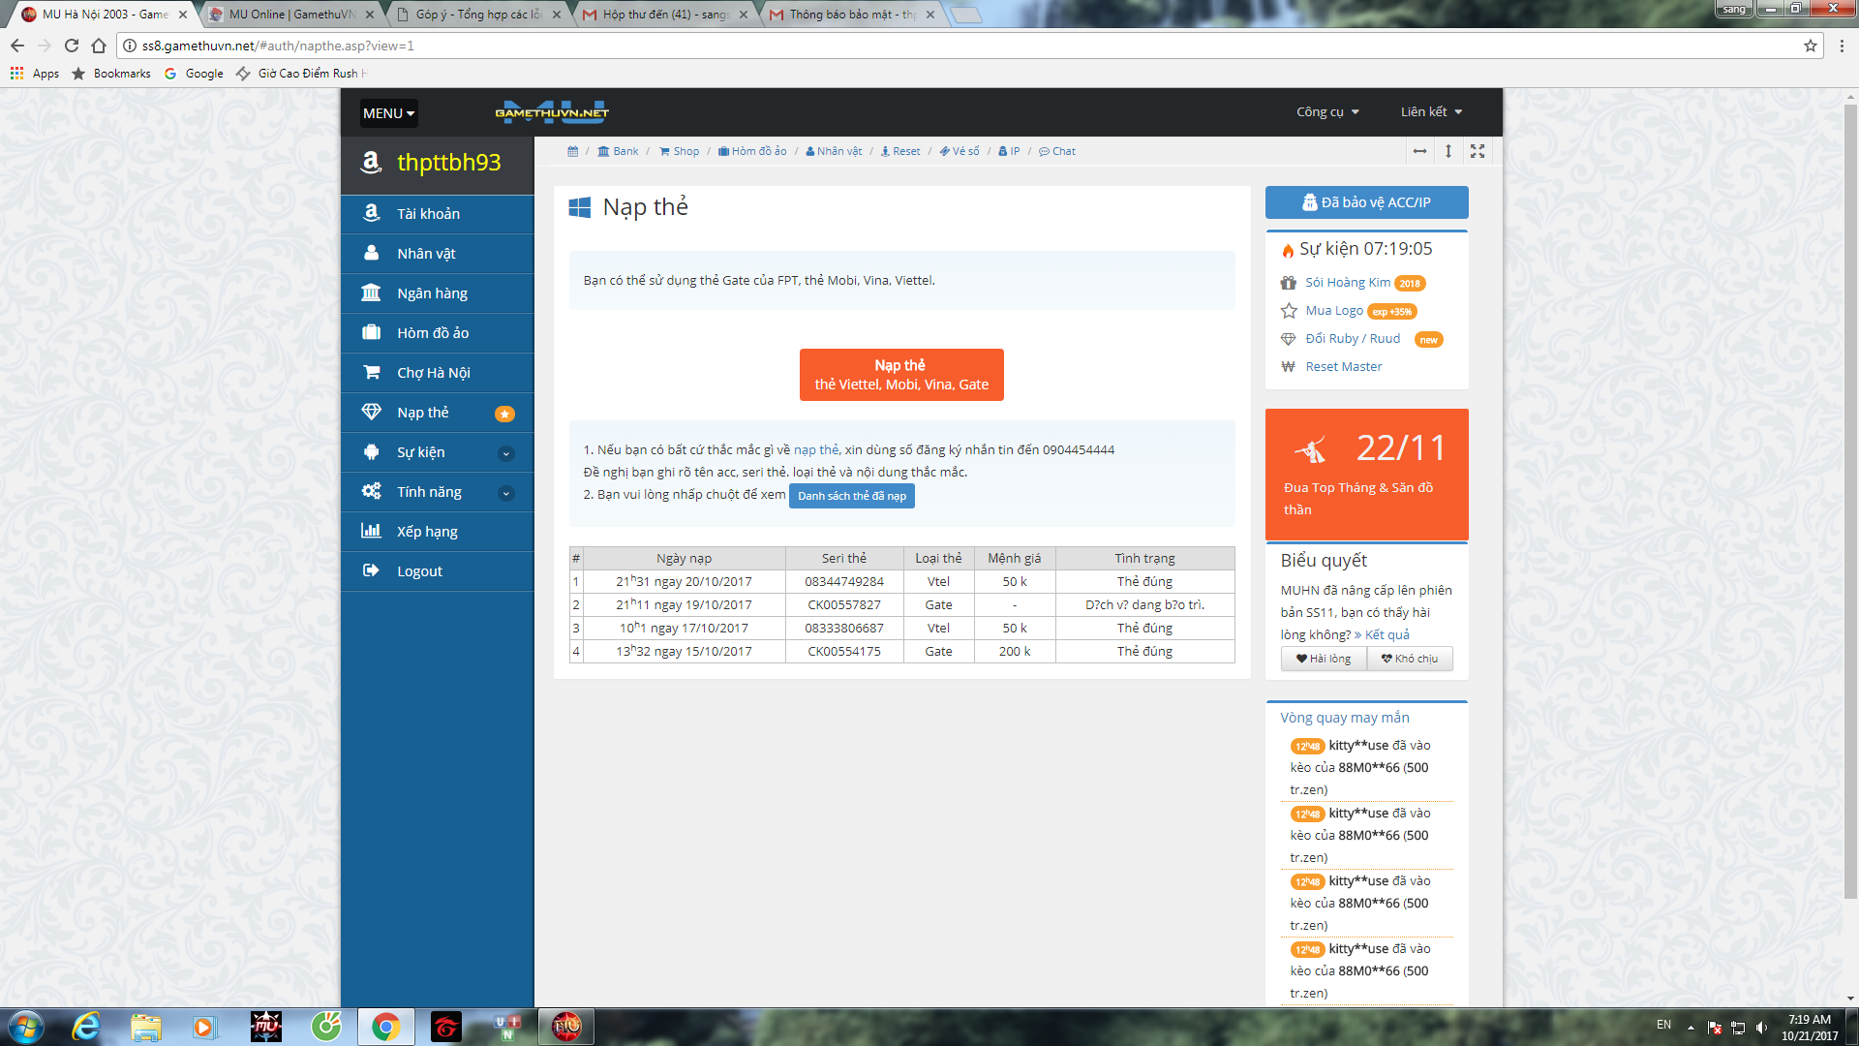Screen dimensions: 1859x1046
Task: Click horizontal width resize arrows icon
Action: [x=1419, y=151]
